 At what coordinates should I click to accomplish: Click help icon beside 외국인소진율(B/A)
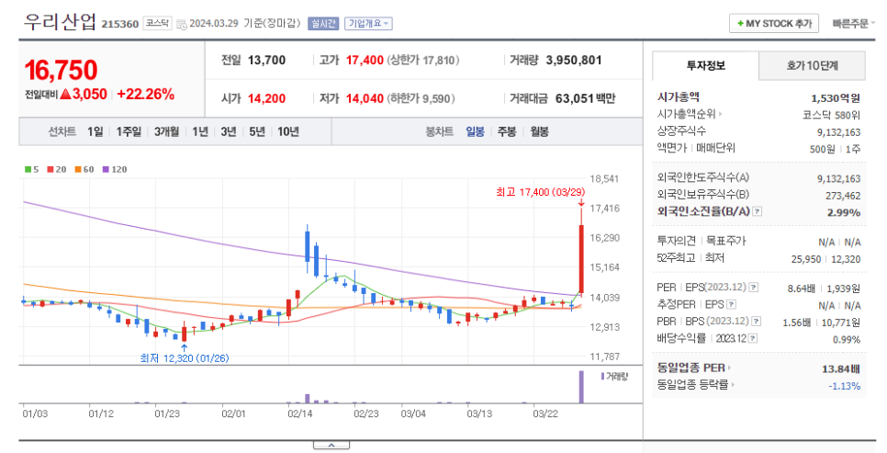tap(757, 211)
